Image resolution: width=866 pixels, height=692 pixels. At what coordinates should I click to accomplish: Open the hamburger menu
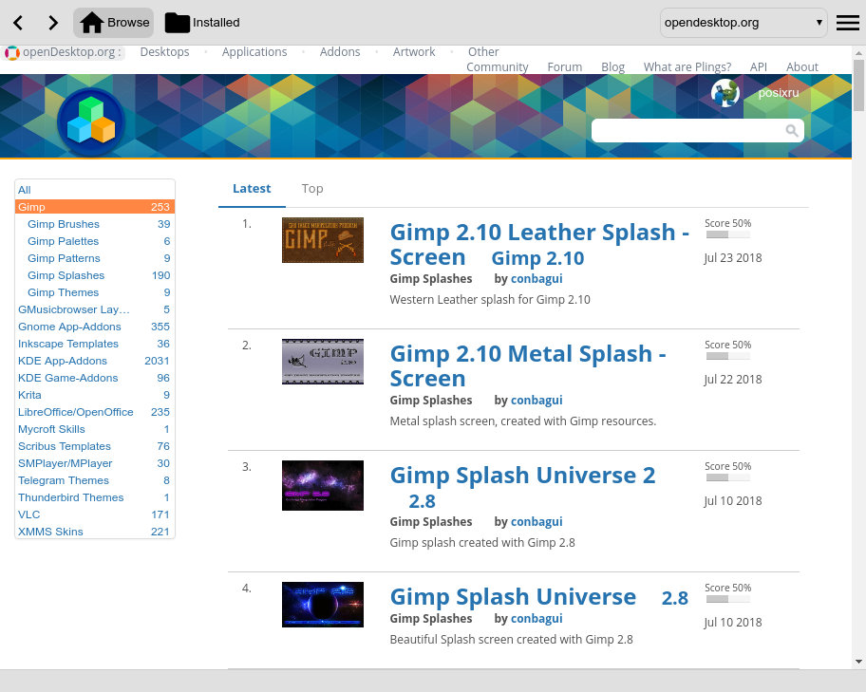847,23
